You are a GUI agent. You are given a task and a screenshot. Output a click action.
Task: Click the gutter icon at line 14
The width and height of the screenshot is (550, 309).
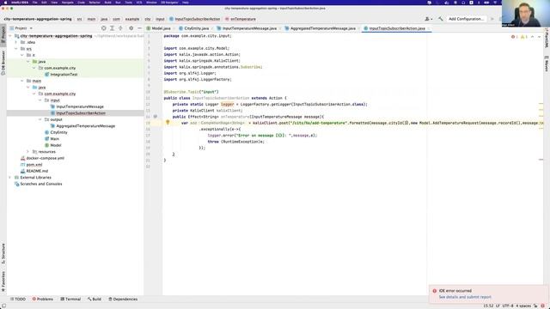155,117
